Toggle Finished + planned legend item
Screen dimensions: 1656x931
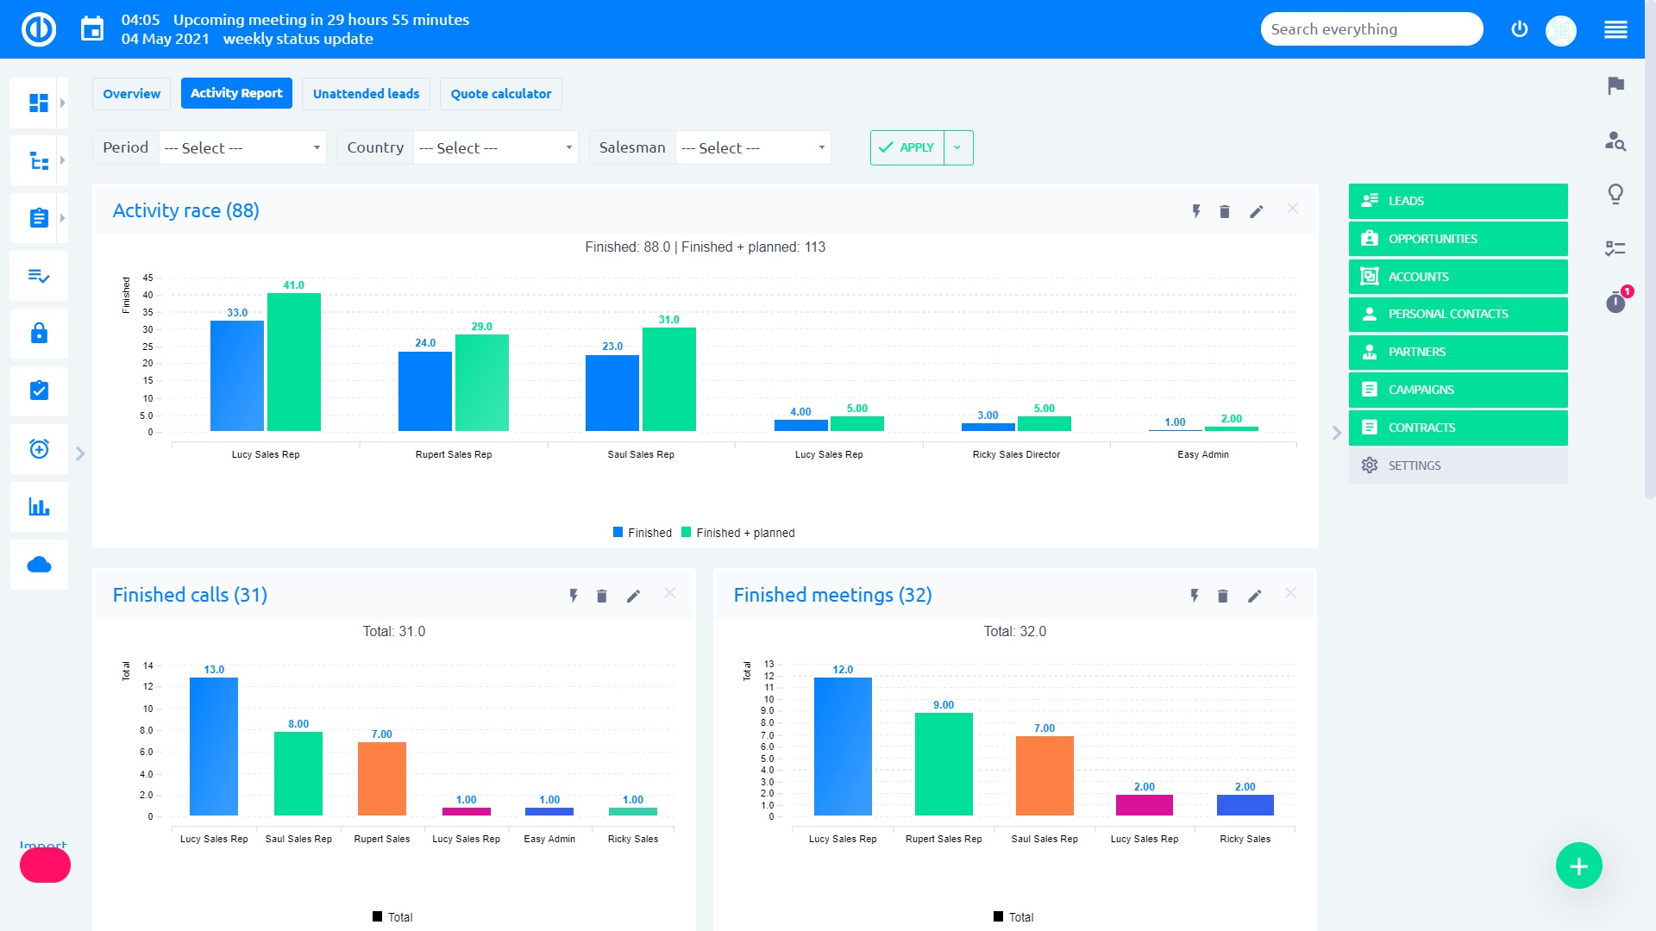737,533
